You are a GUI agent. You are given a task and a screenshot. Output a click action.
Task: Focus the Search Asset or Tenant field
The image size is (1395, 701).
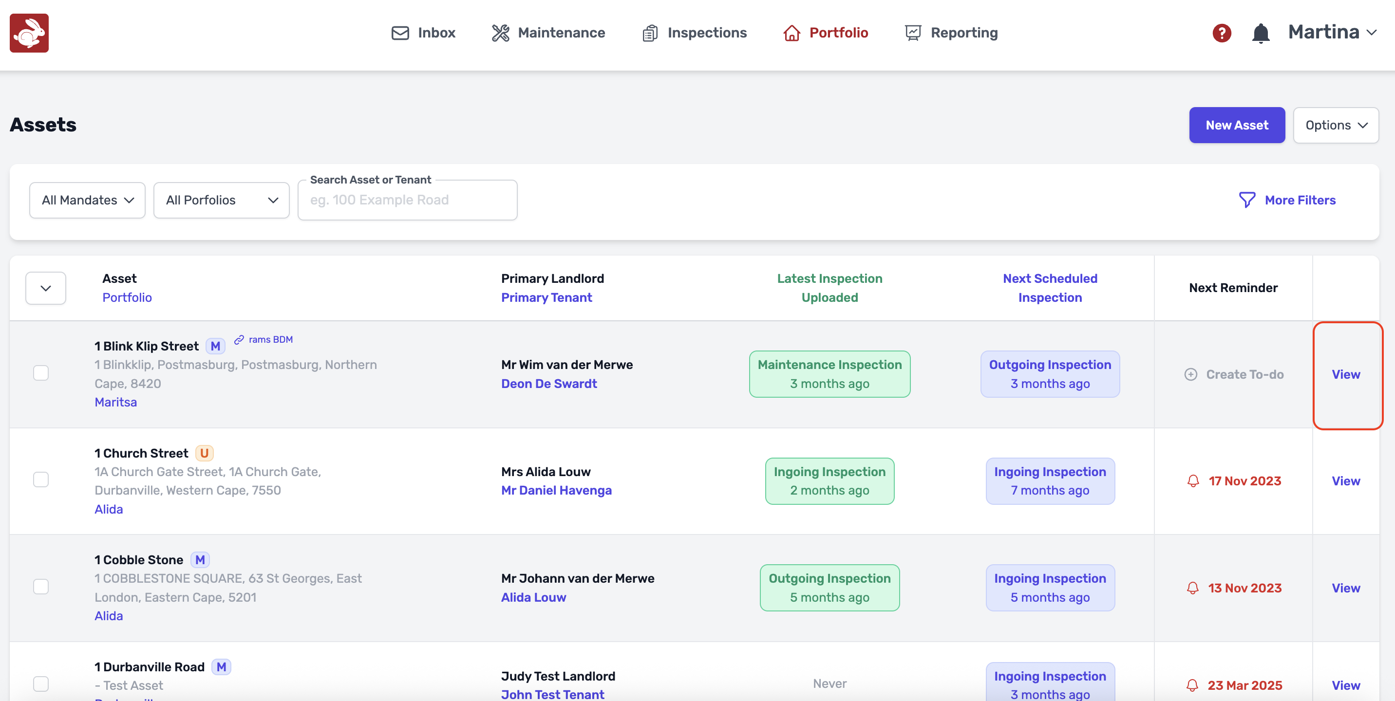[x=407, y=200]
